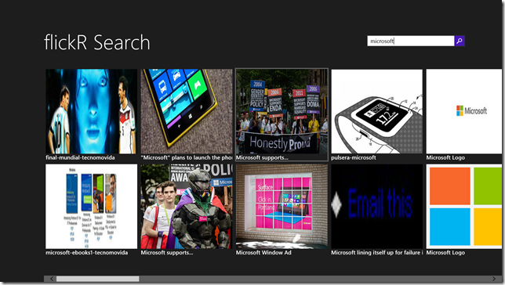505x285 pixels.
Task: Click the empty scrollbar track area
Action: click(314, 279)
